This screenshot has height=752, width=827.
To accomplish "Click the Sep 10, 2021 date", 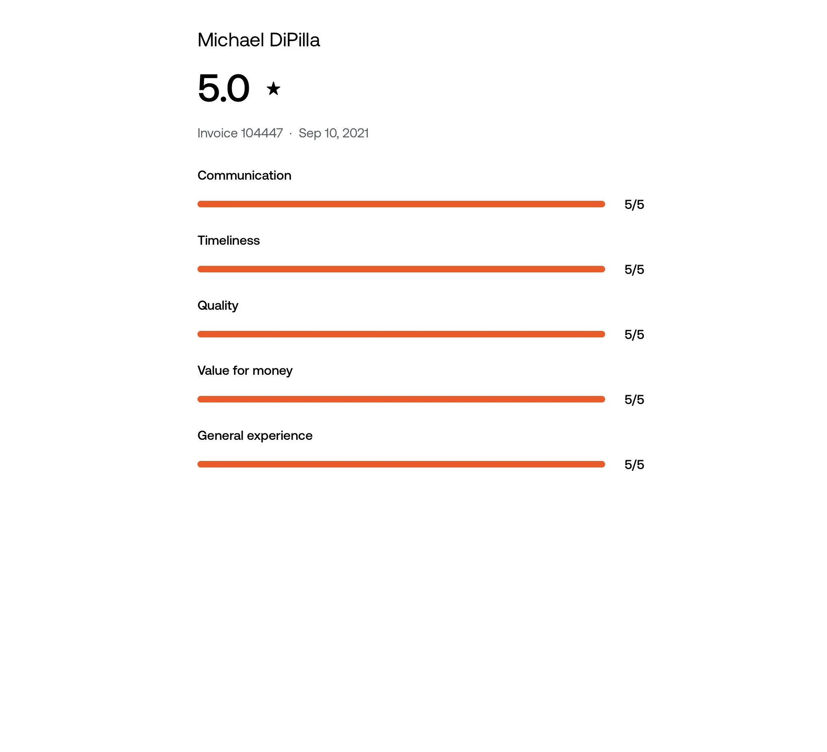I will pos(334,133).
